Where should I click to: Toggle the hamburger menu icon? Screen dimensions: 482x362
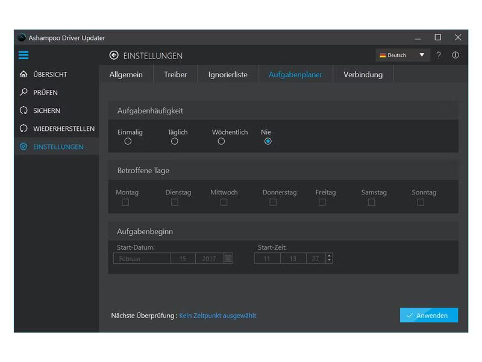(23, 55)
